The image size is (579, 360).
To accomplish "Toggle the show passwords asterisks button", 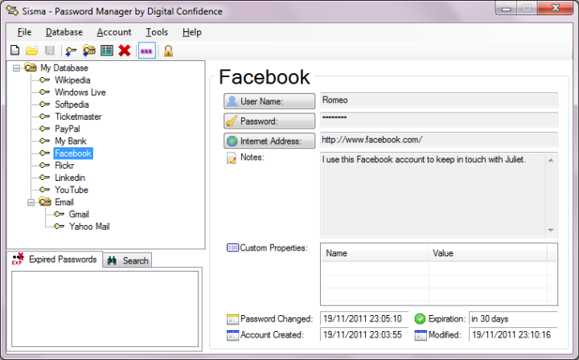I will 146,51.
